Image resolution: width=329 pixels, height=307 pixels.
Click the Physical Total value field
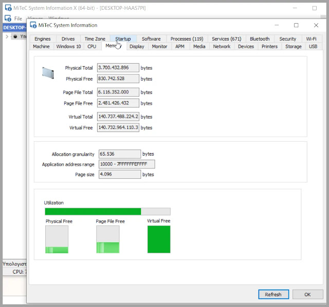[118, 68]
